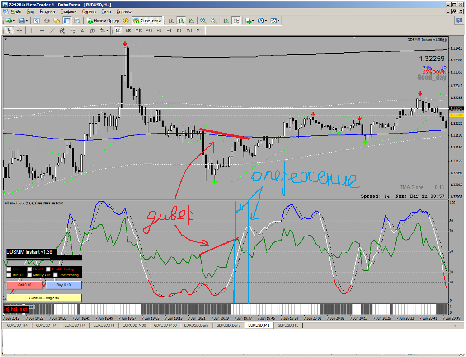Select the trendline drawing tool
The image size is (466, 357).
tap(52, 30)
